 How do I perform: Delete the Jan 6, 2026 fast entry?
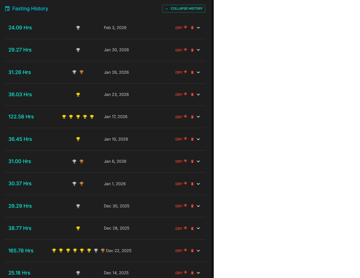[x=192, y=161]
